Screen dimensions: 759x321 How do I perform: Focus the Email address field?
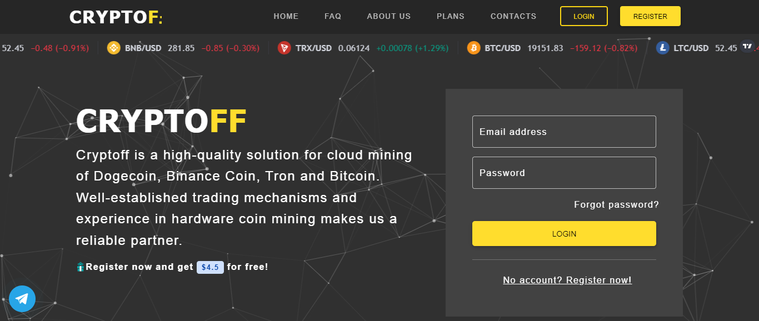click(564, 132)
